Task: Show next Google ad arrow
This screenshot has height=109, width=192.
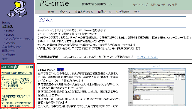Action: coord(31,67)
